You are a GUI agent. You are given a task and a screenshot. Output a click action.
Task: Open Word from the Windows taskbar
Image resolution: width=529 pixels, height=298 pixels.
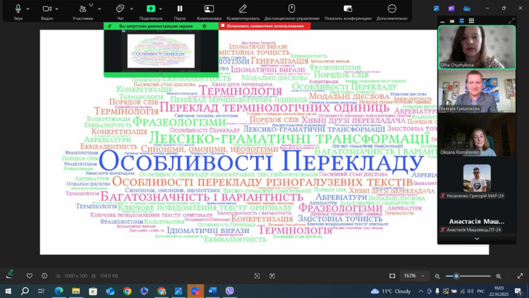[x=212, y=291]
